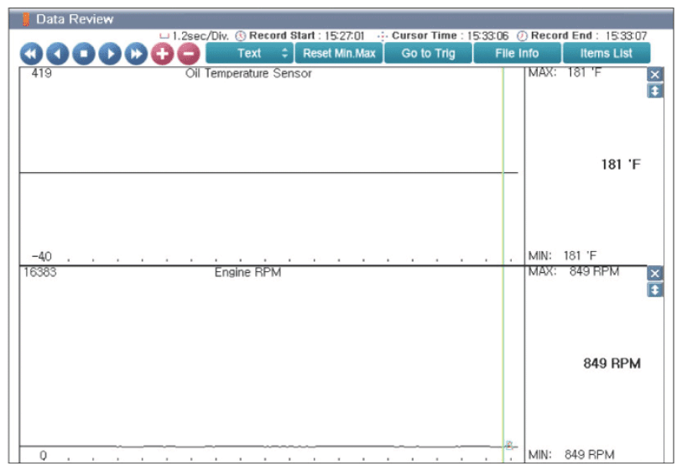Open the Text display mode dropdown
The height and width of the screenshot is (471, 682).
click(249, 53)
